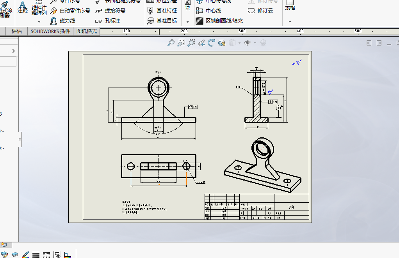The width and height of the screenshot is (399, 258).
Task: Select Magnetic Line (磁力线) tool
Action: 62,21
